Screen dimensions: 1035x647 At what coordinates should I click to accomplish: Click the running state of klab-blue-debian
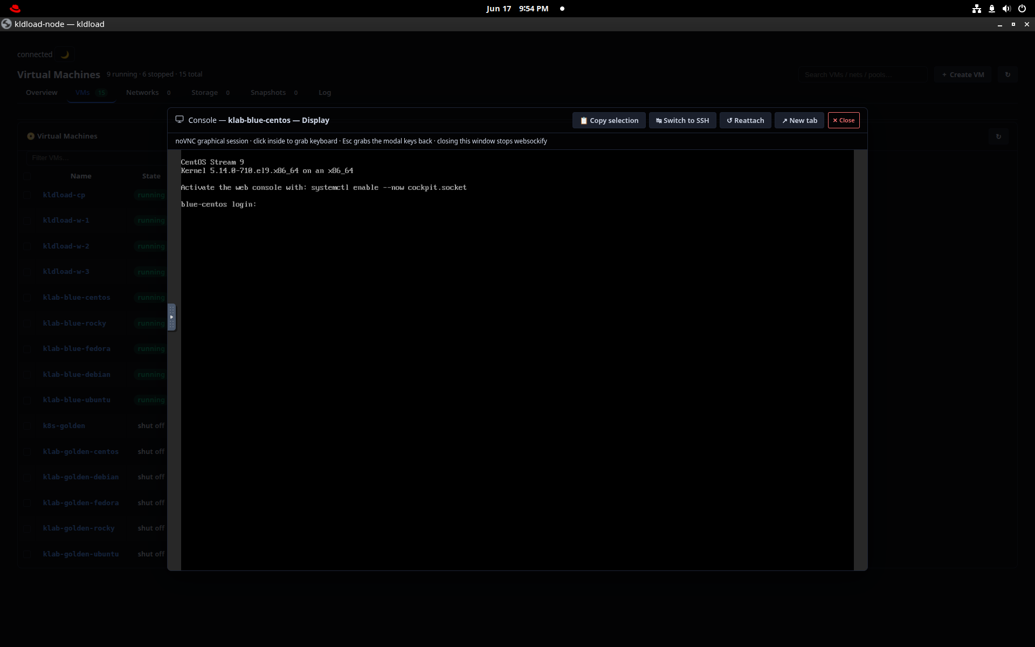click(150, 375)
